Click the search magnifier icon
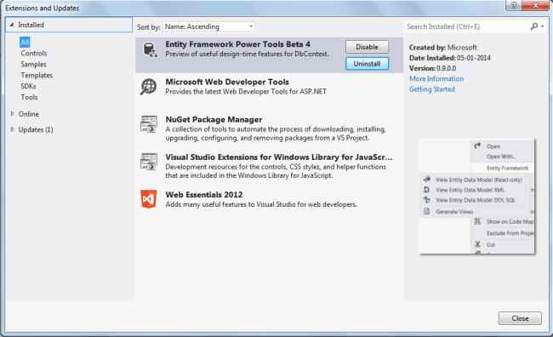 pos(534,26)
